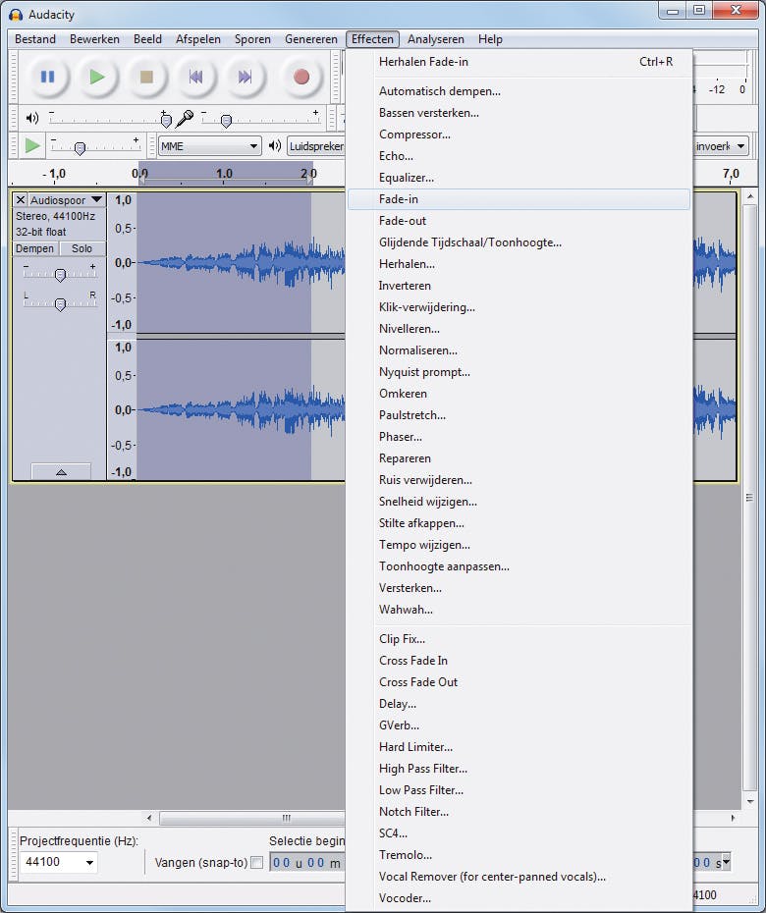
Task: Open the Analyseren menu
Action: point(435,39)
